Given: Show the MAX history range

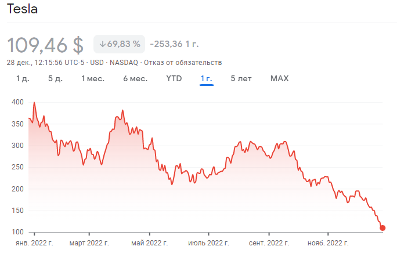Looking at the screenshot, I should [280, 79].
